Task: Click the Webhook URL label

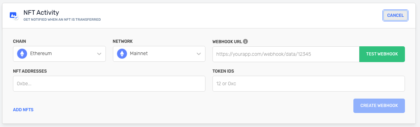Action: click(227, 41)
